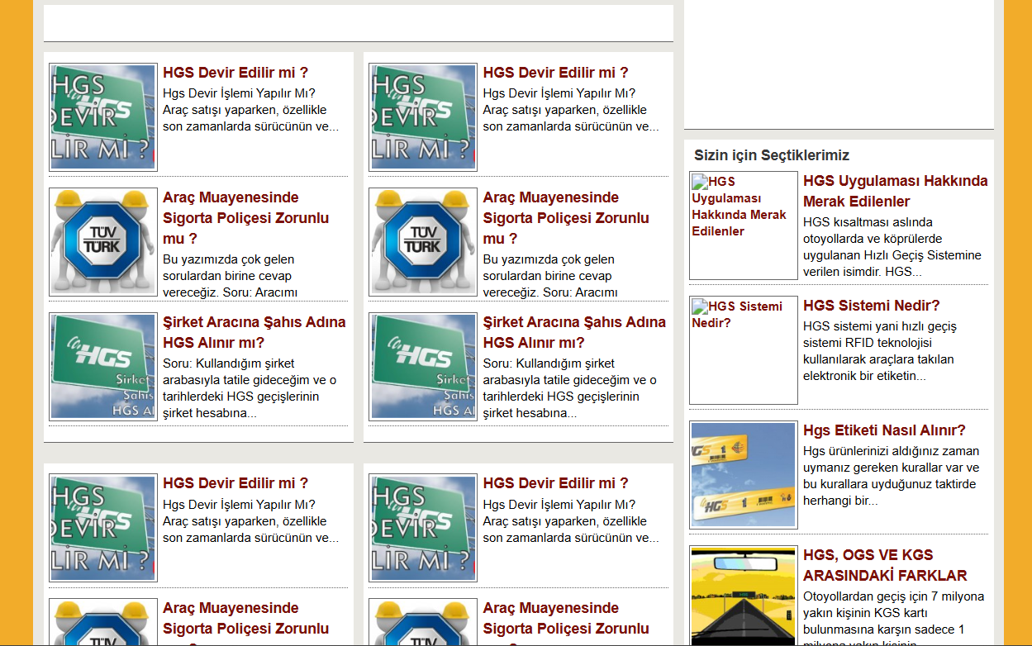Click the HGS sticker labels thumbnail in sidebar
Image resolution: width=1032 pixels, height=646 pixels.
coord(744,475)
